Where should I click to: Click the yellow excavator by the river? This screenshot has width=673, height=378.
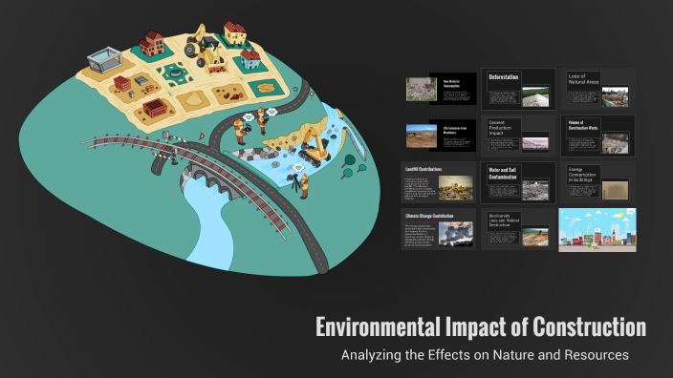[315, 148]
